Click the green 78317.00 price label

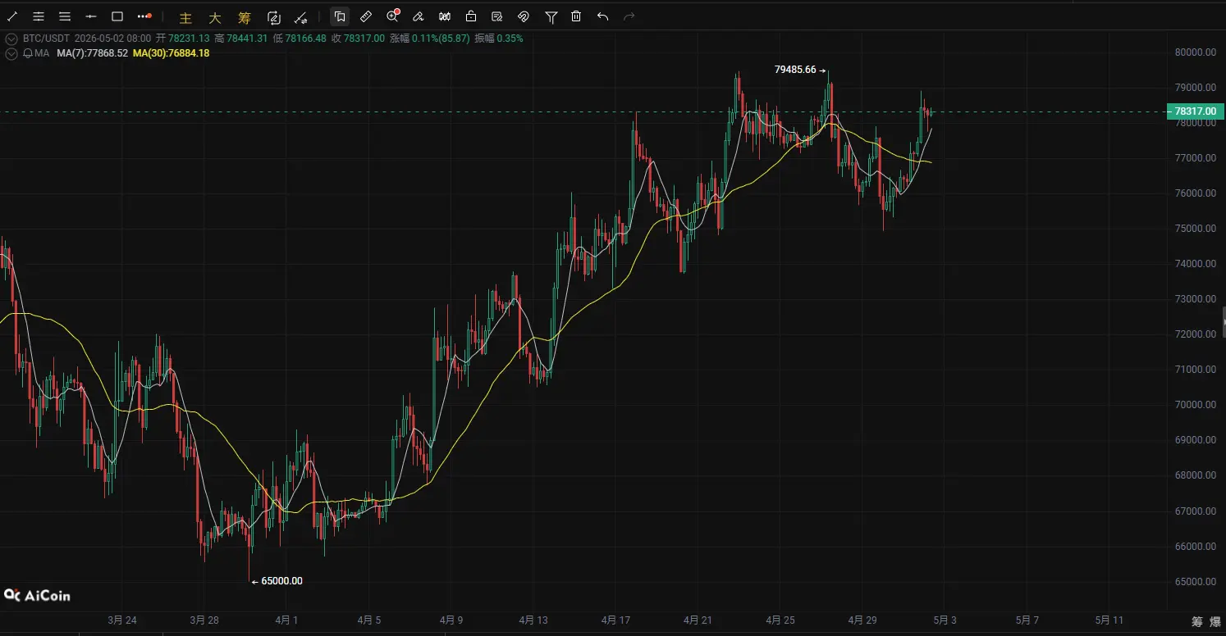click(x=1195, y=111)
